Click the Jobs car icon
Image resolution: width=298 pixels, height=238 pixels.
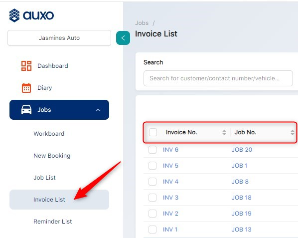tap(26, 110)
